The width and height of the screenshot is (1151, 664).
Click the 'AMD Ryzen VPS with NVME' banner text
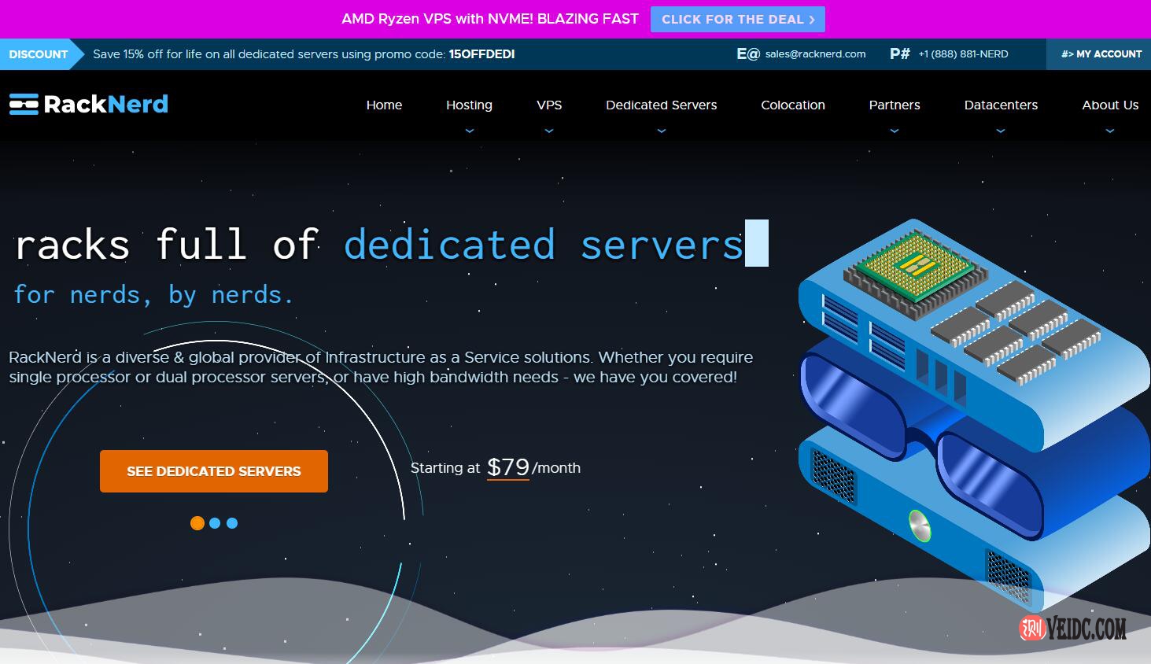click(490, 19)
